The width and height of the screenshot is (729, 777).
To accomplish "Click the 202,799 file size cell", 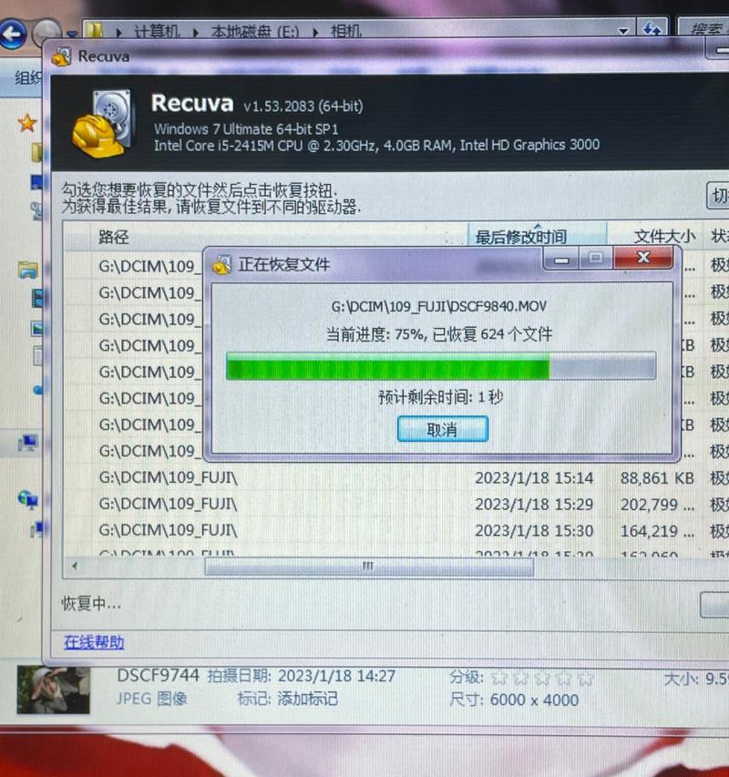I will point(657,505).
